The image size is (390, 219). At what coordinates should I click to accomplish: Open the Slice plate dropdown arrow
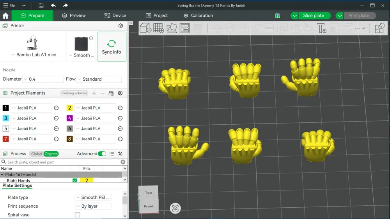click(294, 16)
